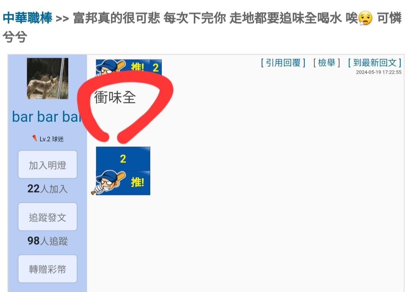Click the Lv.2 球迷 level badge icon
412x292 pixels.
click(34, 138)
